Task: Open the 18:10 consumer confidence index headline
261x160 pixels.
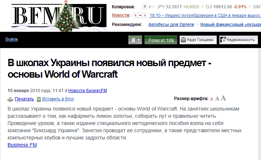Action: (x=205, y=16)
